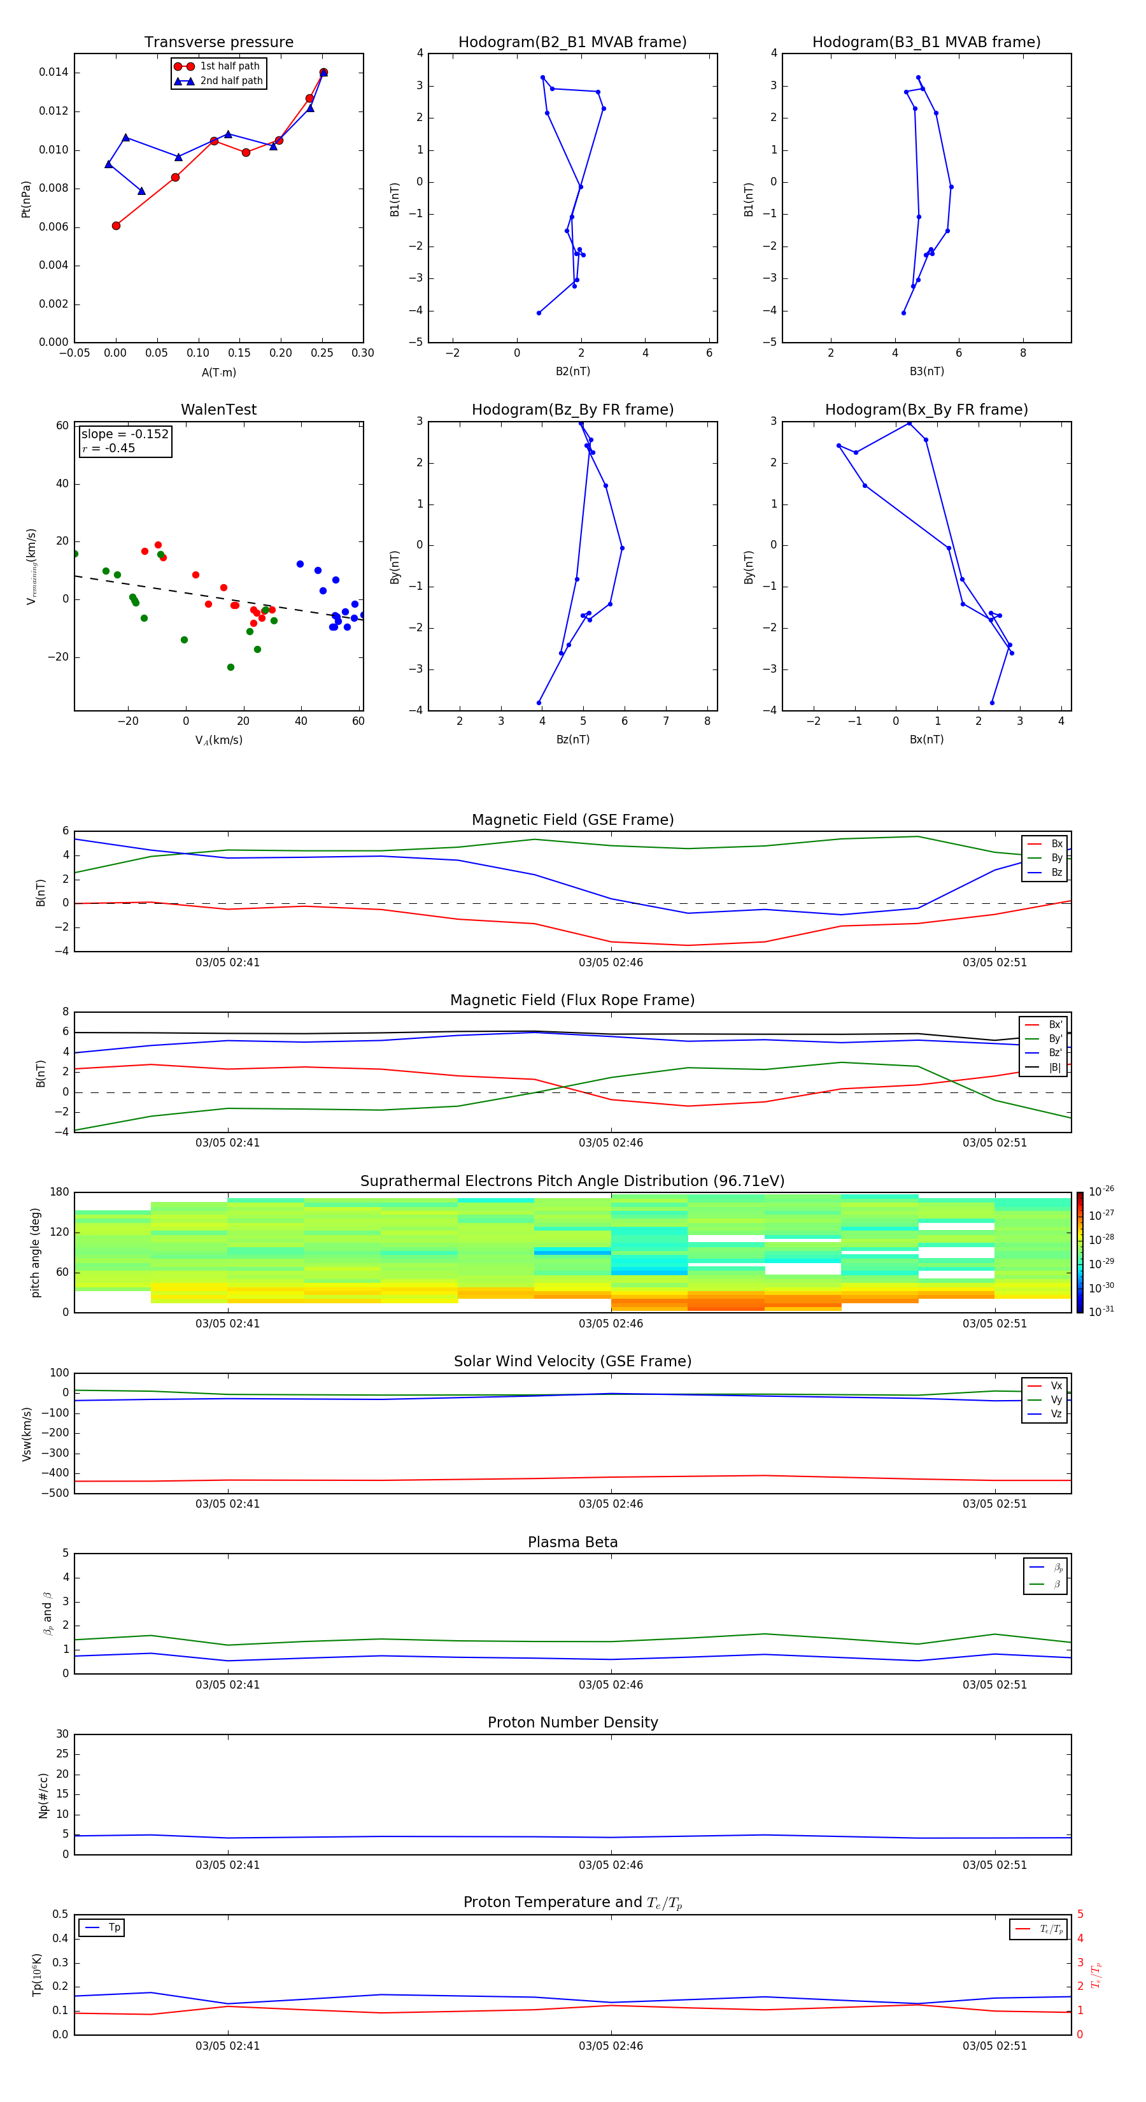Viewport: 1146px width, 2102px height.
Task: Click the pitch angle colorbar scale
Action: 1080,1252
